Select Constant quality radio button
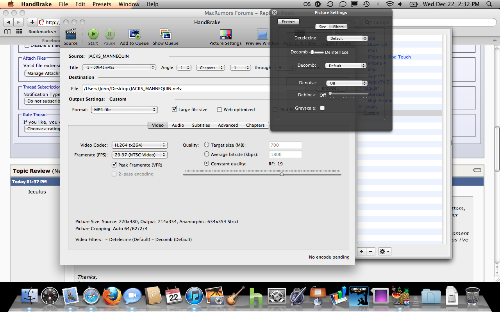The image size is (500, 312). click(x=207, y=163)
